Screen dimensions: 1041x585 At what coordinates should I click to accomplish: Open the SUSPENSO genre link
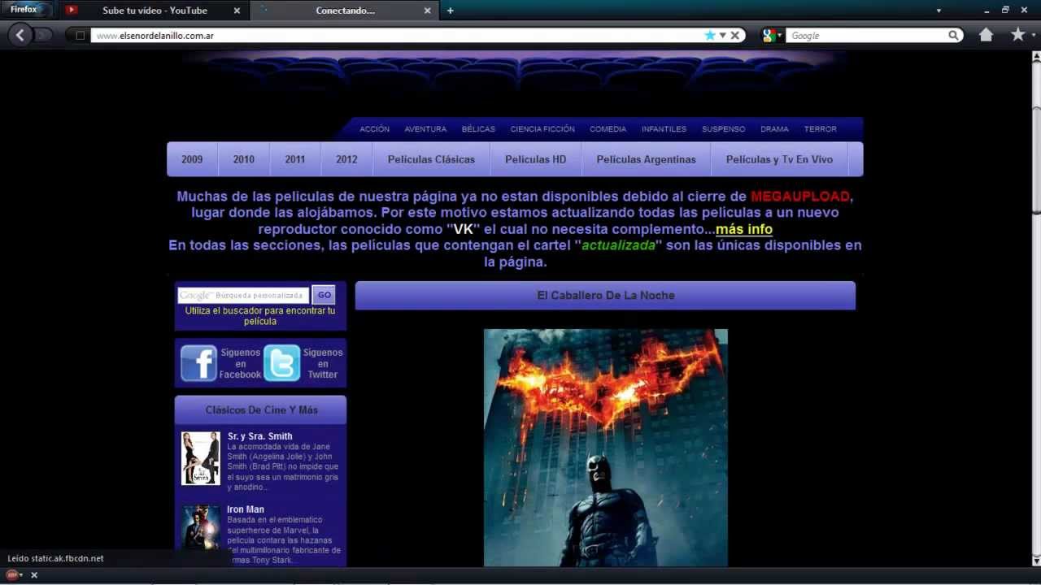(x=724, y=129)
